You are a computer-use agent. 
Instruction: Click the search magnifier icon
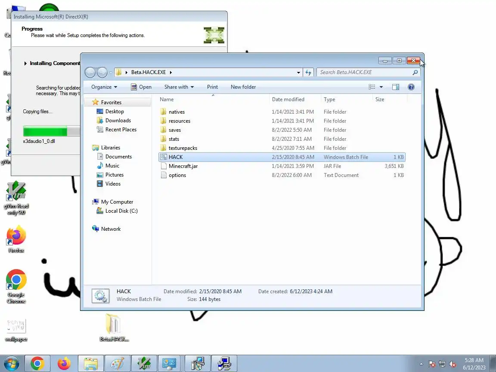pos(415,72)
